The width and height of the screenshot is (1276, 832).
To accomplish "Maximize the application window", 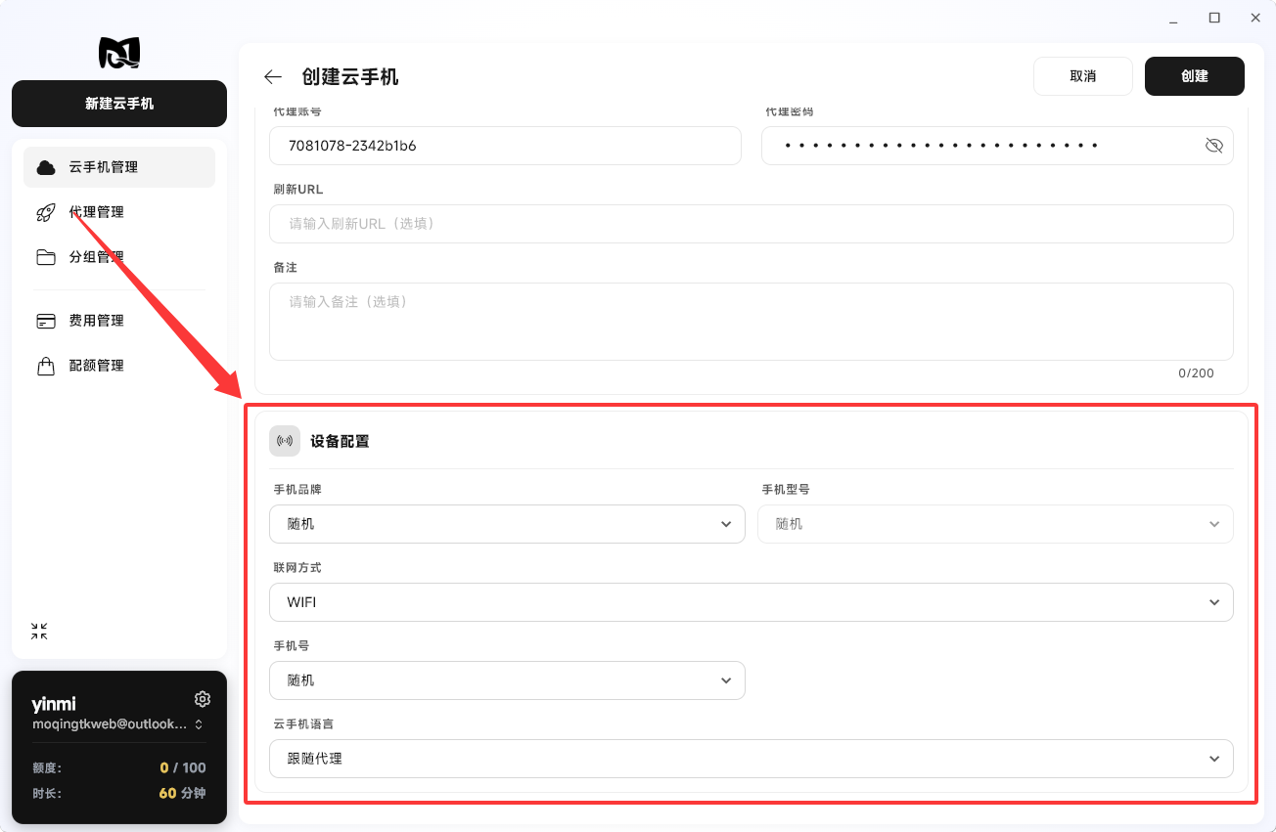I will (x=1214, y=18).
